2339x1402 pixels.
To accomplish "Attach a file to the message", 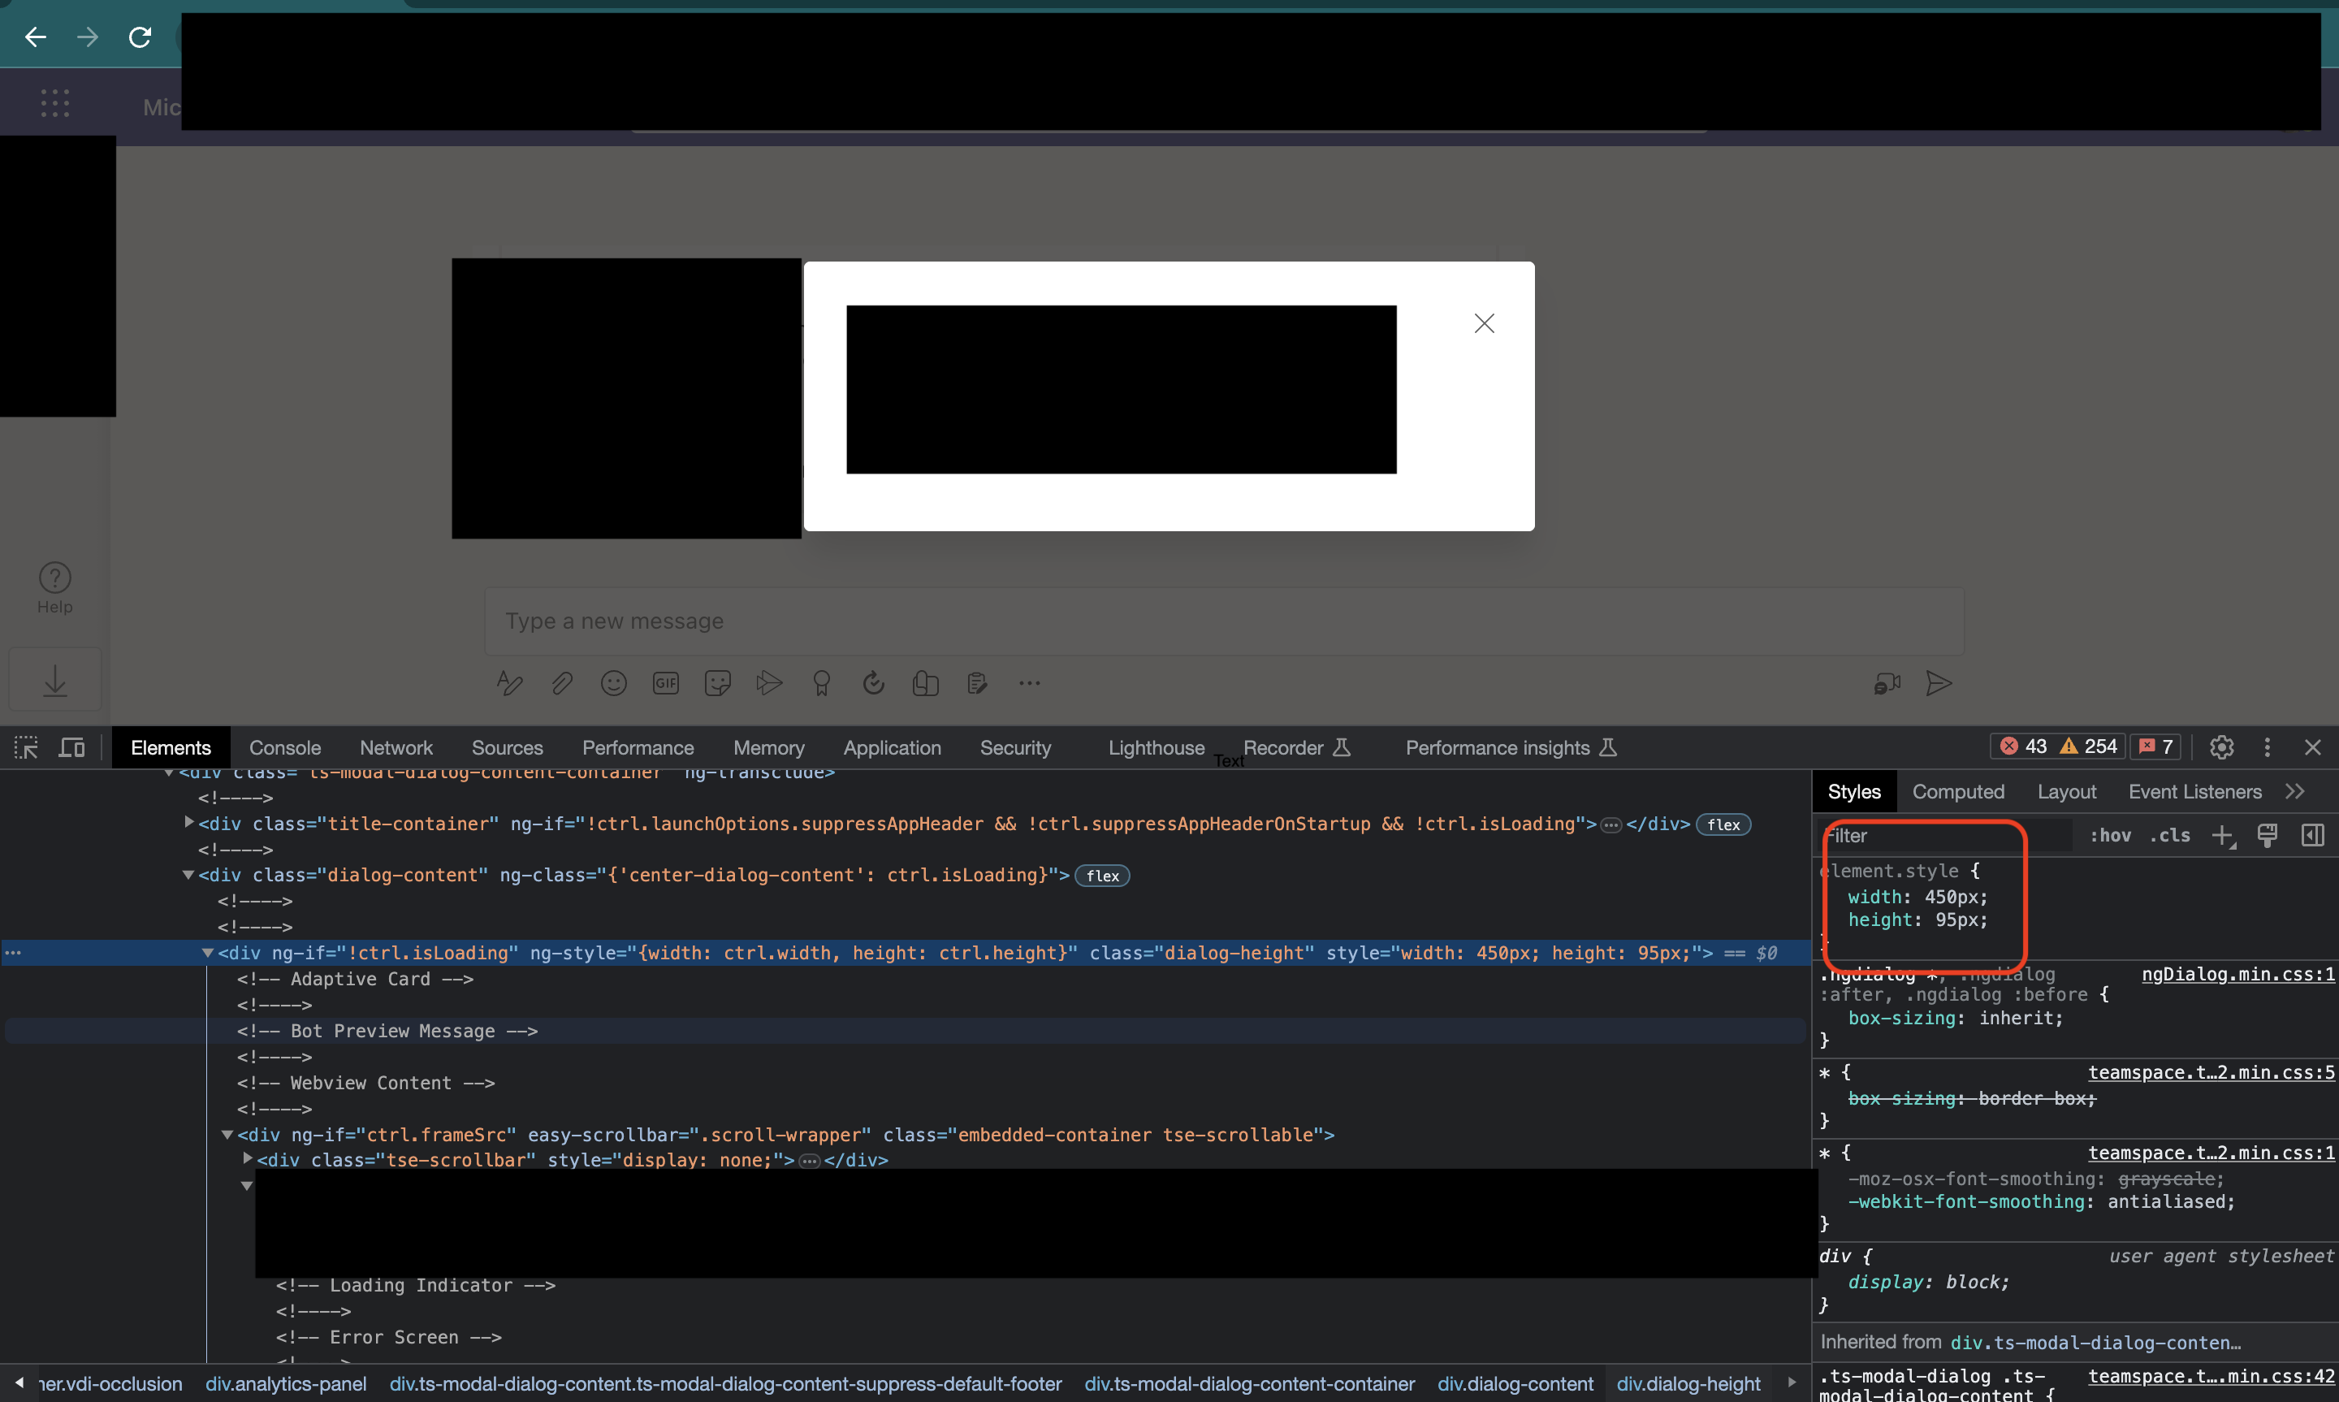I will 561,682.
